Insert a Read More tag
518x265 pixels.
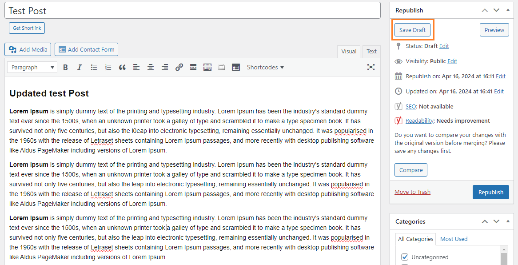[193, 68]
